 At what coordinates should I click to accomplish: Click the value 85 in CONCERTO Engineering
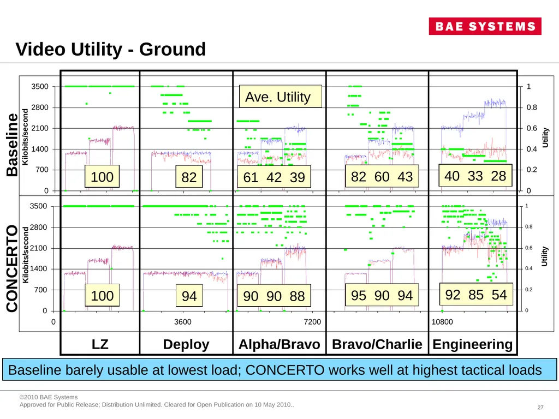476,295
